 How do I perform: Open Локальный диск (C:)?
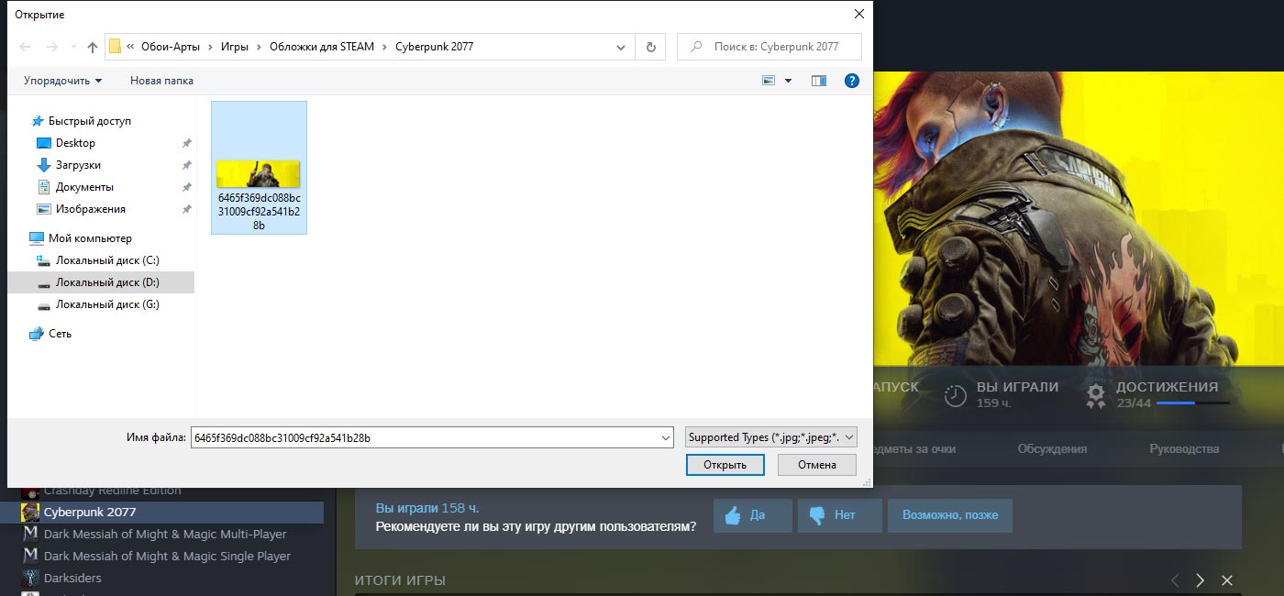(107, 260)
